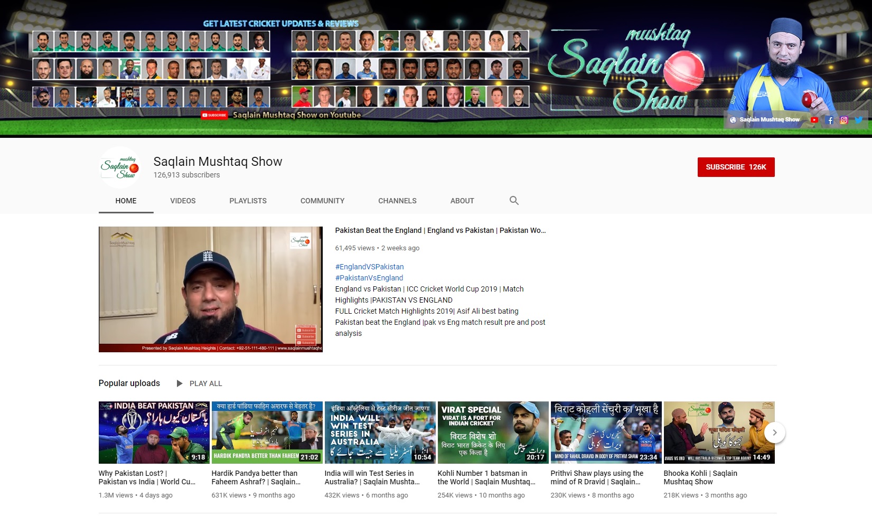Open the Popular uploads section heading
This screenshot has height=516, width=872.
click(129, 383)
